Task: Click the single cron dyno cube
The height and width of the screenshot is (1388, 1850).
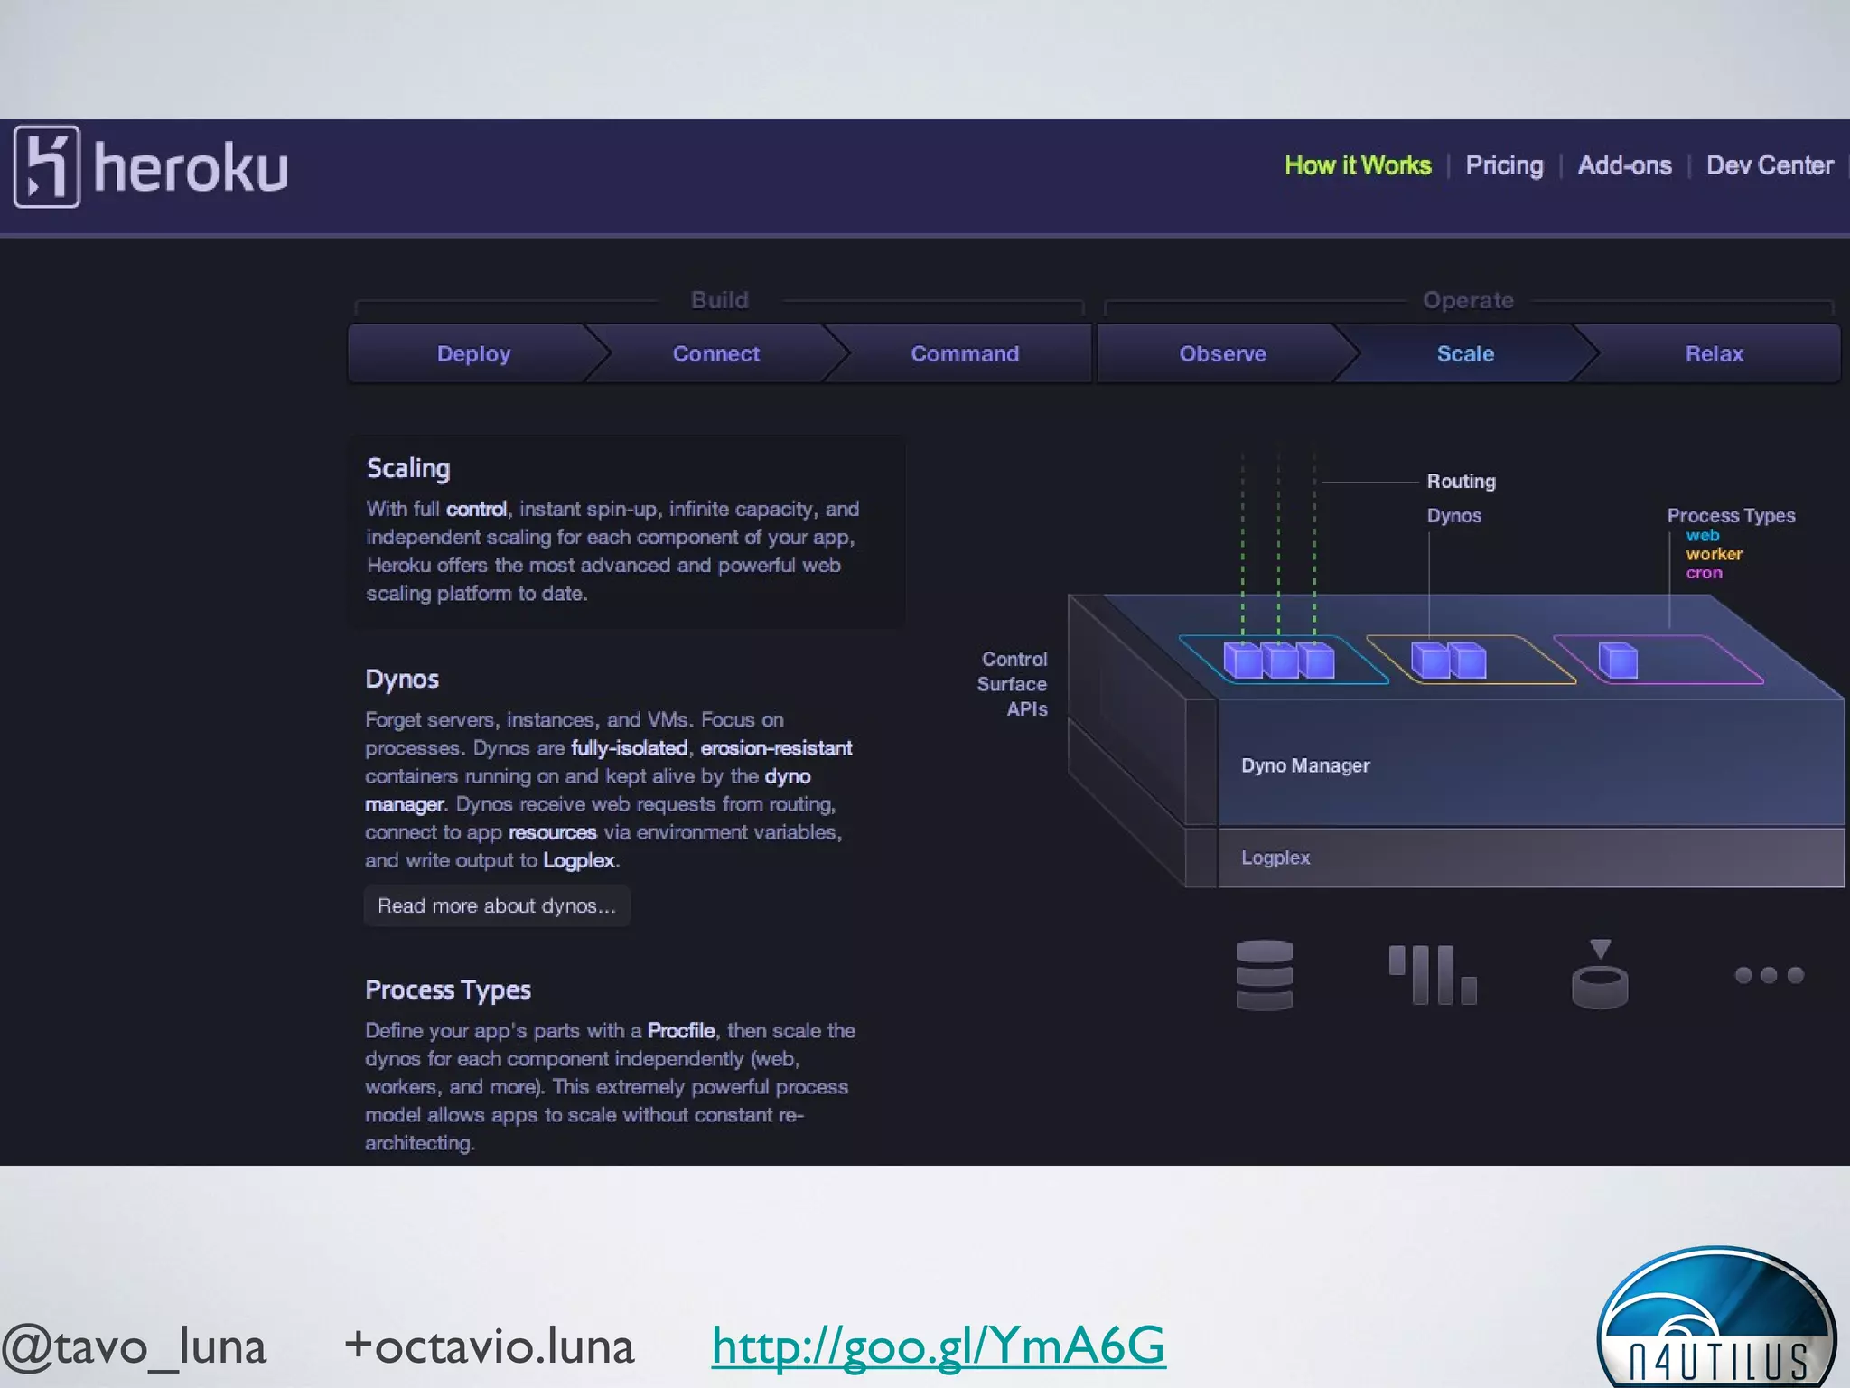Action: pyautogui.click(x=1618, y=661)
